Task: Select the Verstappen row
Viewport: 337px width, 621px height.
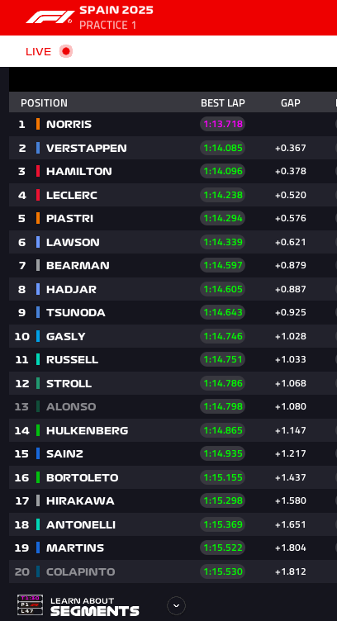Action: (173, 148)
